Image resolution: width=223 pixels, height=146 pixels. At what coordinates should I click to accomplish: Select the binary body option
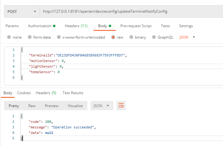[131, 37]
